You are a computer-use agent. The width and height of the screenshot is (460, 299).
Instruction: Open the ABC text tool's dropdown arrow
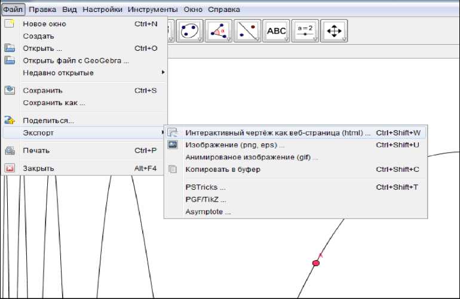(286, 39)
